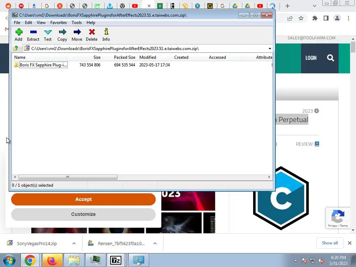
Task: Open the View menu
Action: pos(41,23)
